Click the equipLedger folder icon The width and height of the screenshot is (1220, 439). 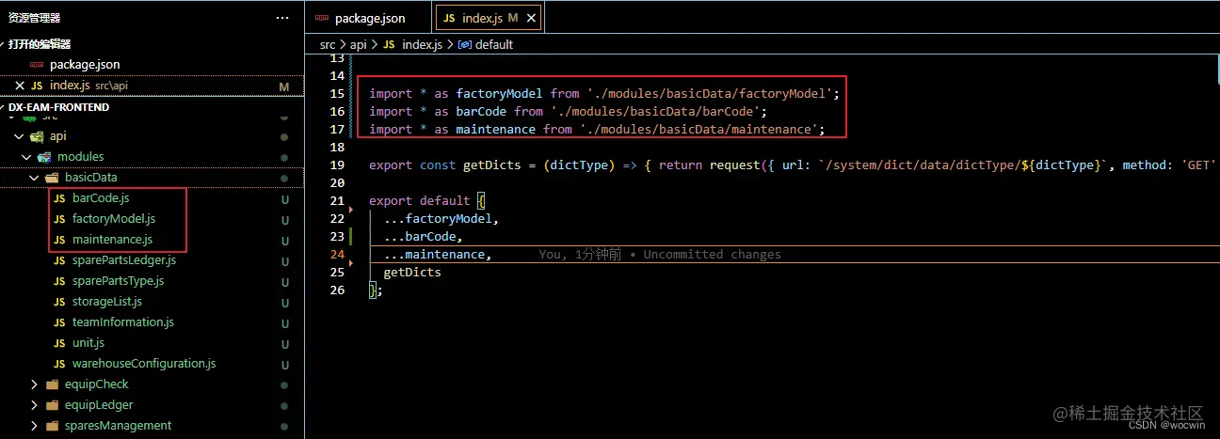click(52, 405)
